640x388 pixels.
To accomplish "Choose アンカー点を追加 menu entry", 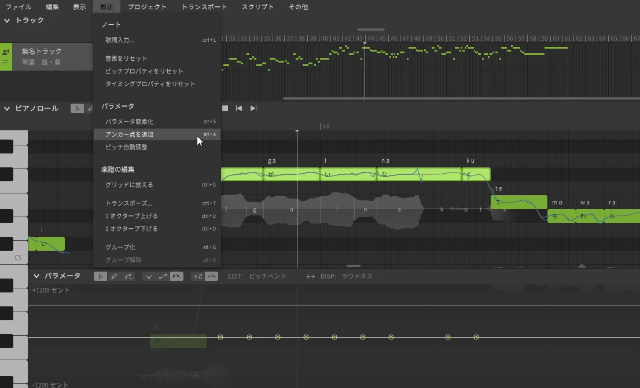I will tap(157, 134).
